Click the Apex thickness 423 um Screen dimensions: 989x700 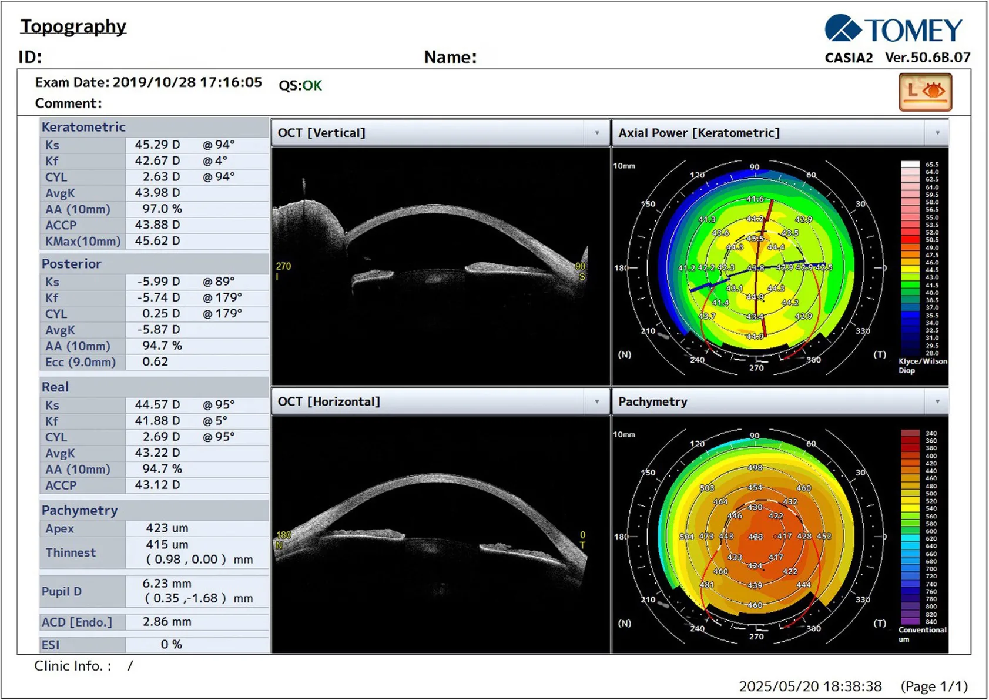(167, 528)
